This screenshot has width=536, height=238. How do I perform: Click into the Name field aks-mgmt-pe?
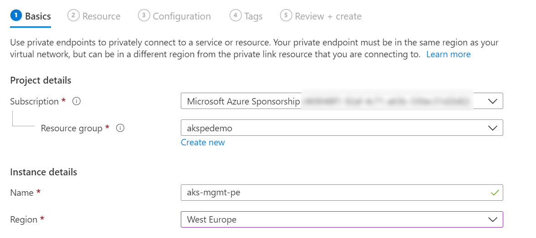[342, 193]
